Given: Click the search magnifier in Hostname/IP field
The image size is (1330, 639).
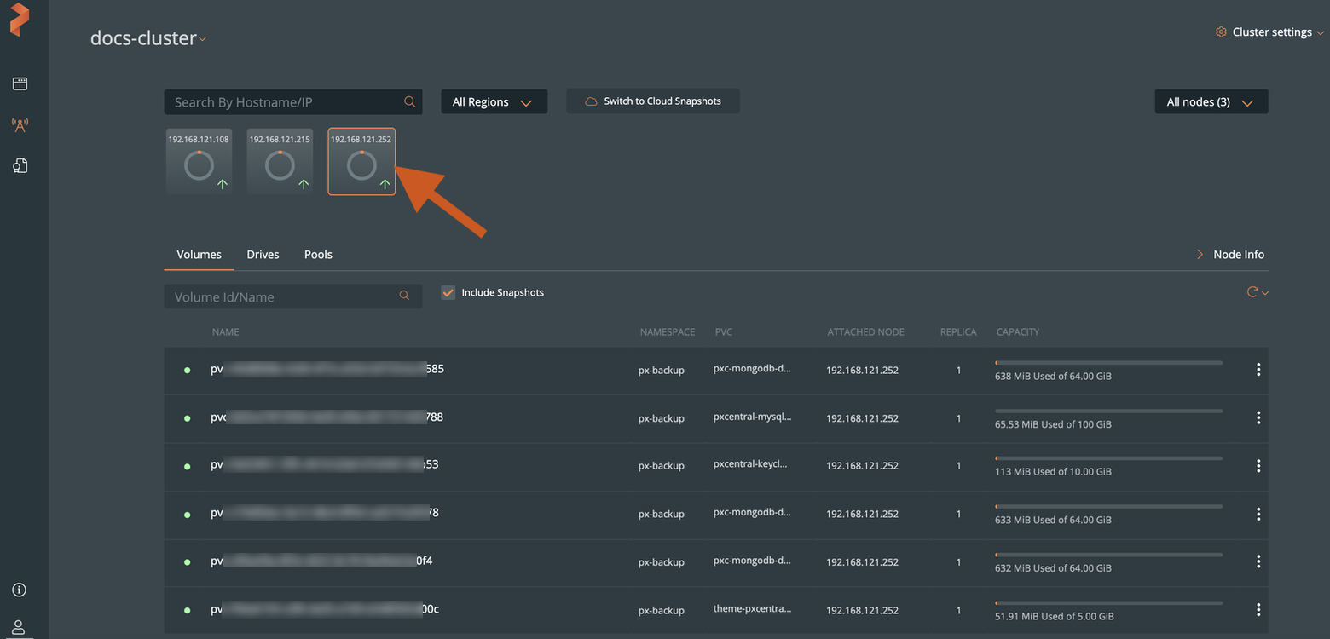Looking at the screenshot, I should click(x=410, y=101).
